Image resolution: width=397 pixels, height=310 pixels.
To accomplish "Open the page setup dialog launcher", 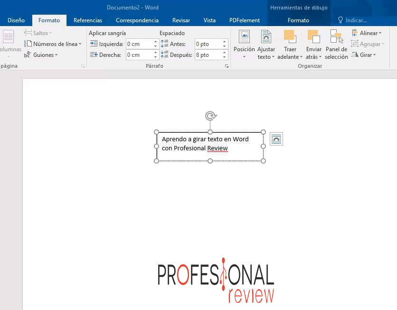I will coord(83,66).
